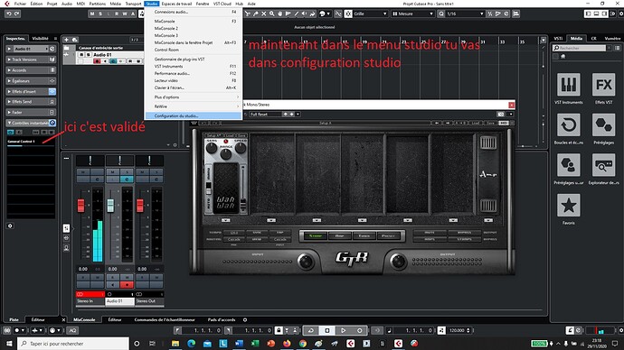
Task: Switch to the Visibilité tab
Action: [x=40, y=39]
